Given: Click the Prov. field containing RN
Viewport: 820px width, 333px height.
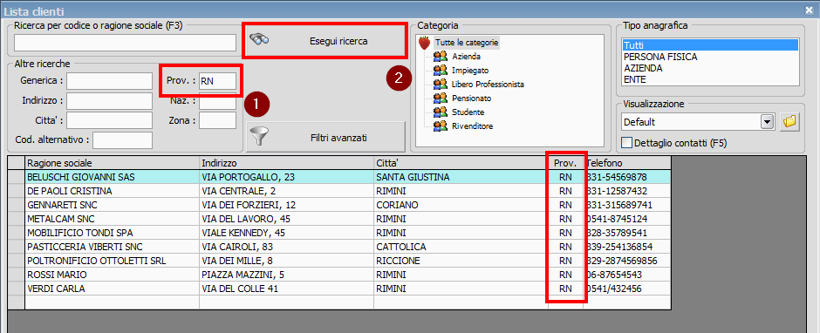Looking at the screenshot, I should pyautogui.click(x=217, y=81).
